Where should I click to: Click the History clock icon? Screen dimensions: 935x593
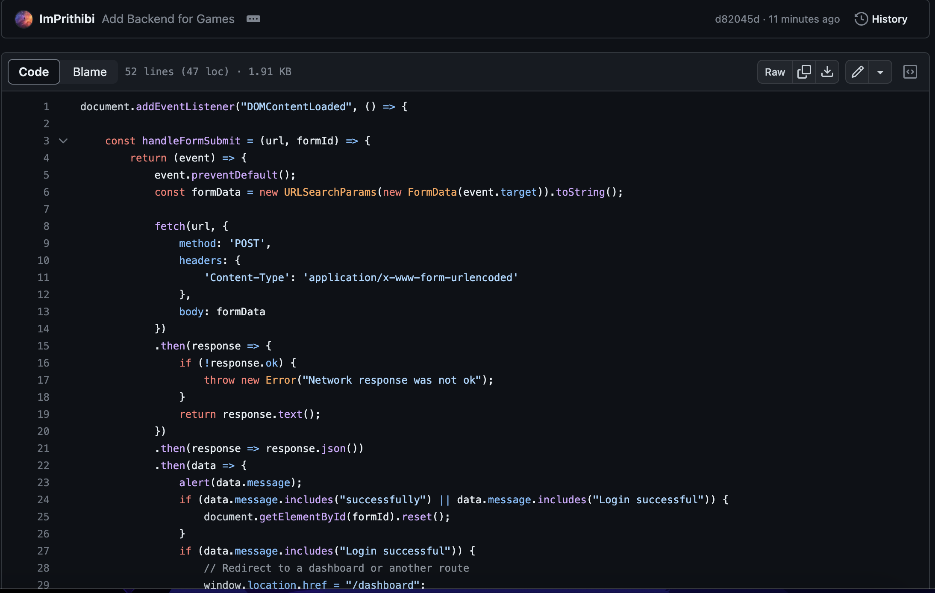[861, 19]
